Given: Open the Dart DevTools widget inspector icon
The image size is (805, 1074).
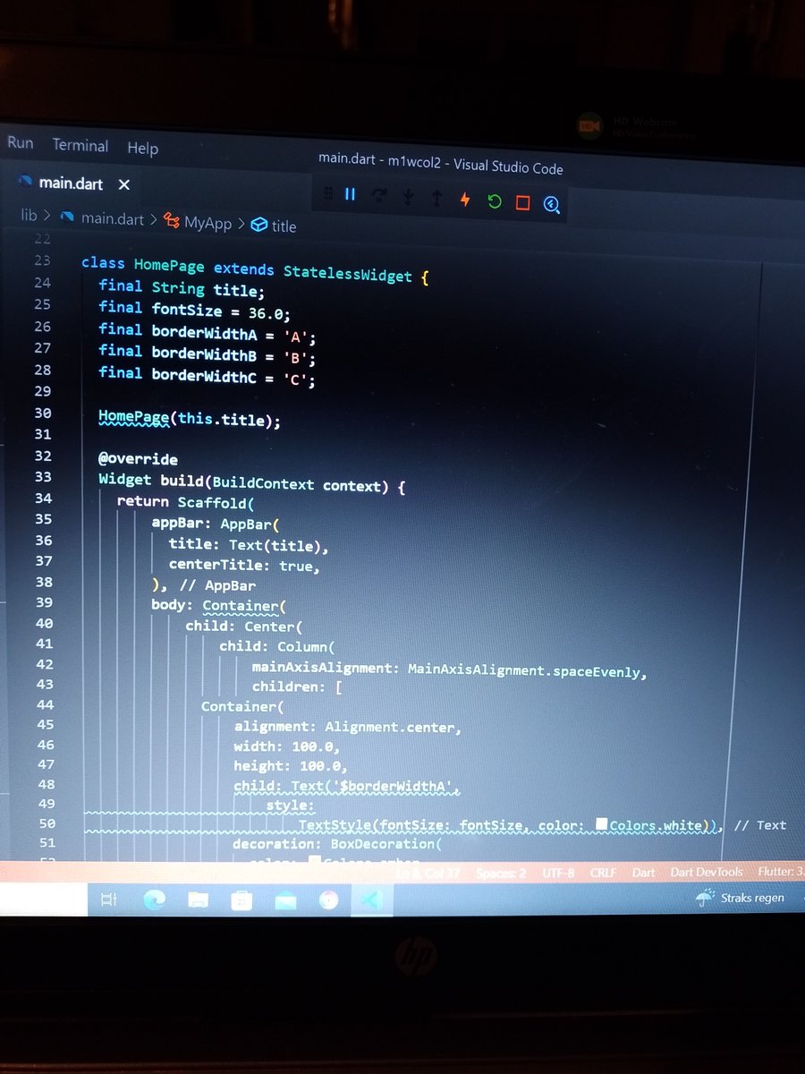Looking at the screenshot, I should click(x=552, y=205).
